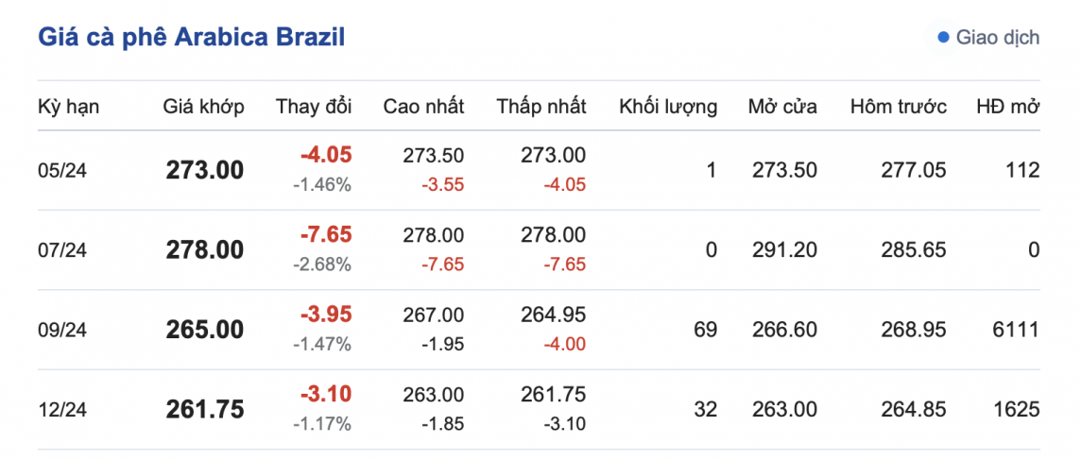Click the 261.75 matched price for 12/24

click(204, 410)
